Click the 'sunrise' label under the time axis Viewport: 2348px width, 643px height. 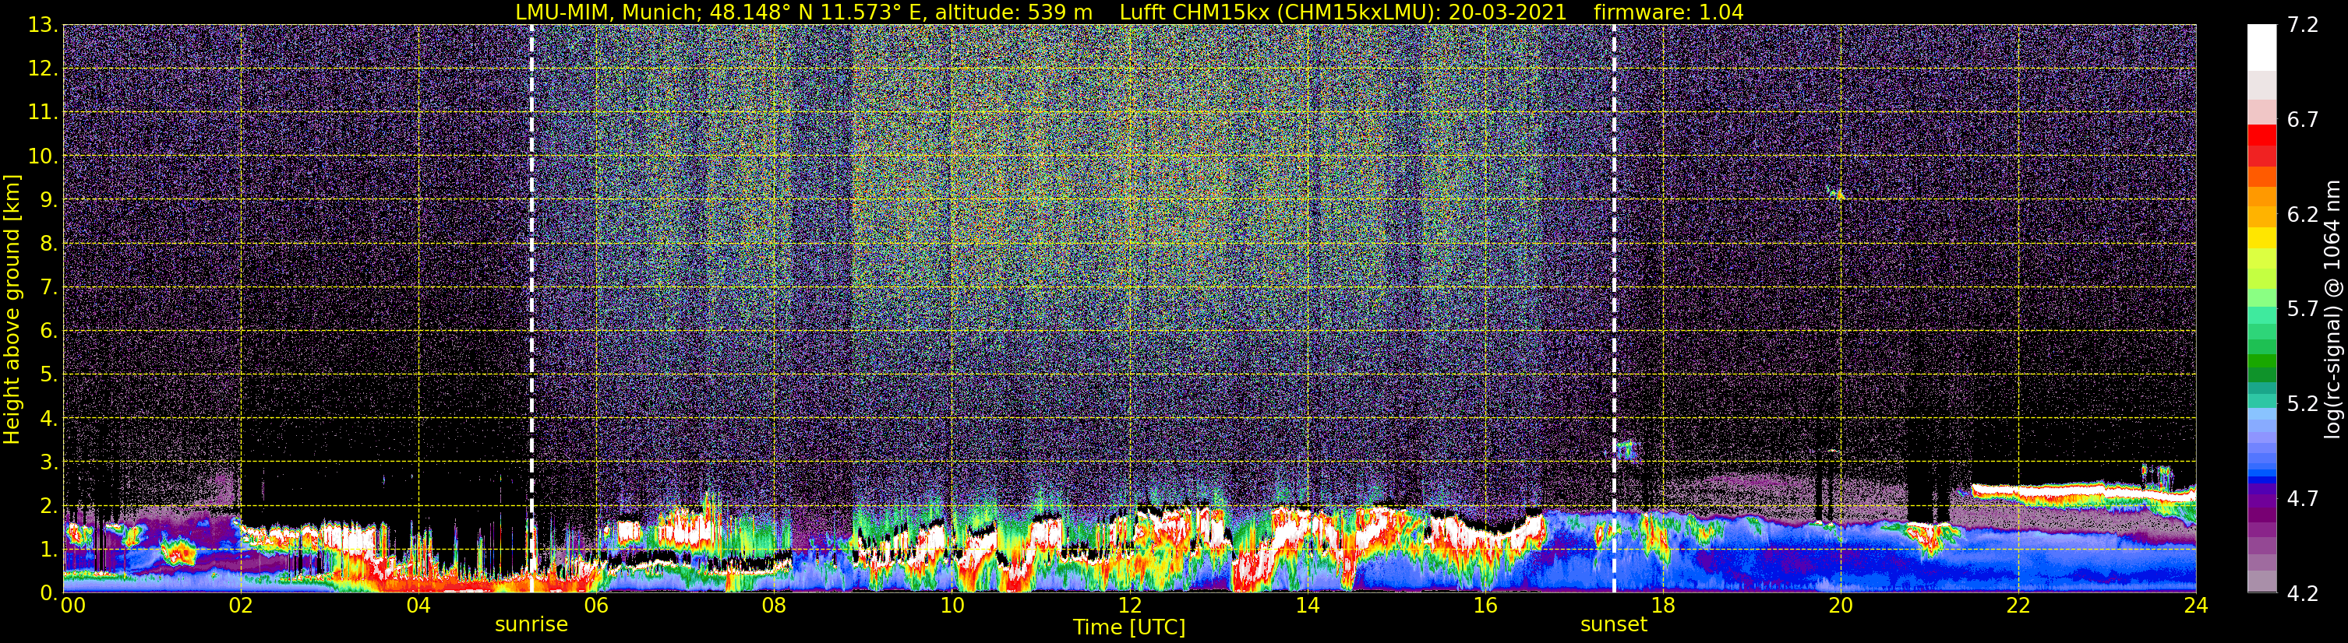(x=531, y=625)
